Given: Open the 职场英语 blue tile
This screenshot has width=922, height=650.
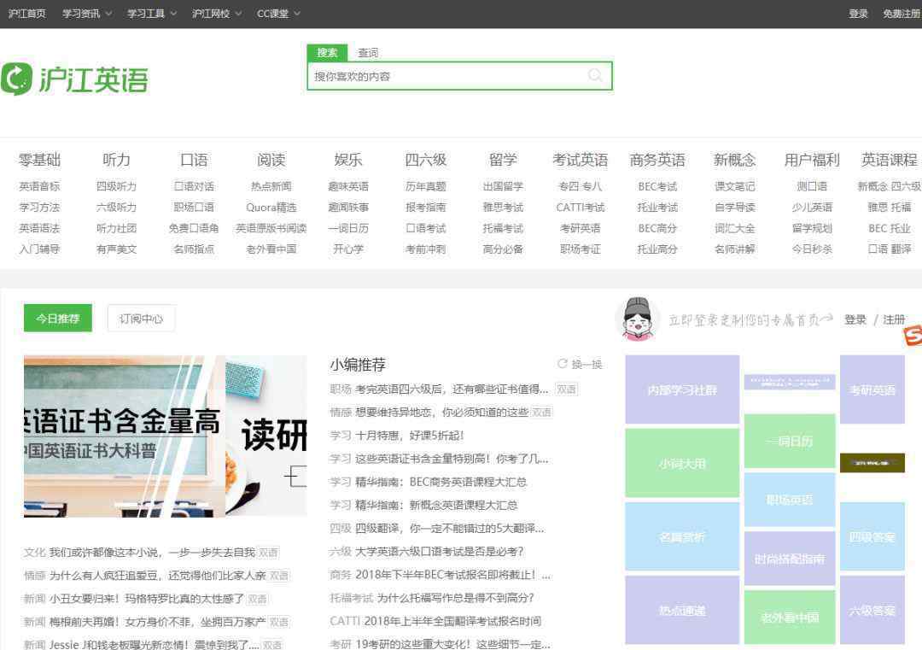Looking at the screenshot, I should tap(789, 500).
